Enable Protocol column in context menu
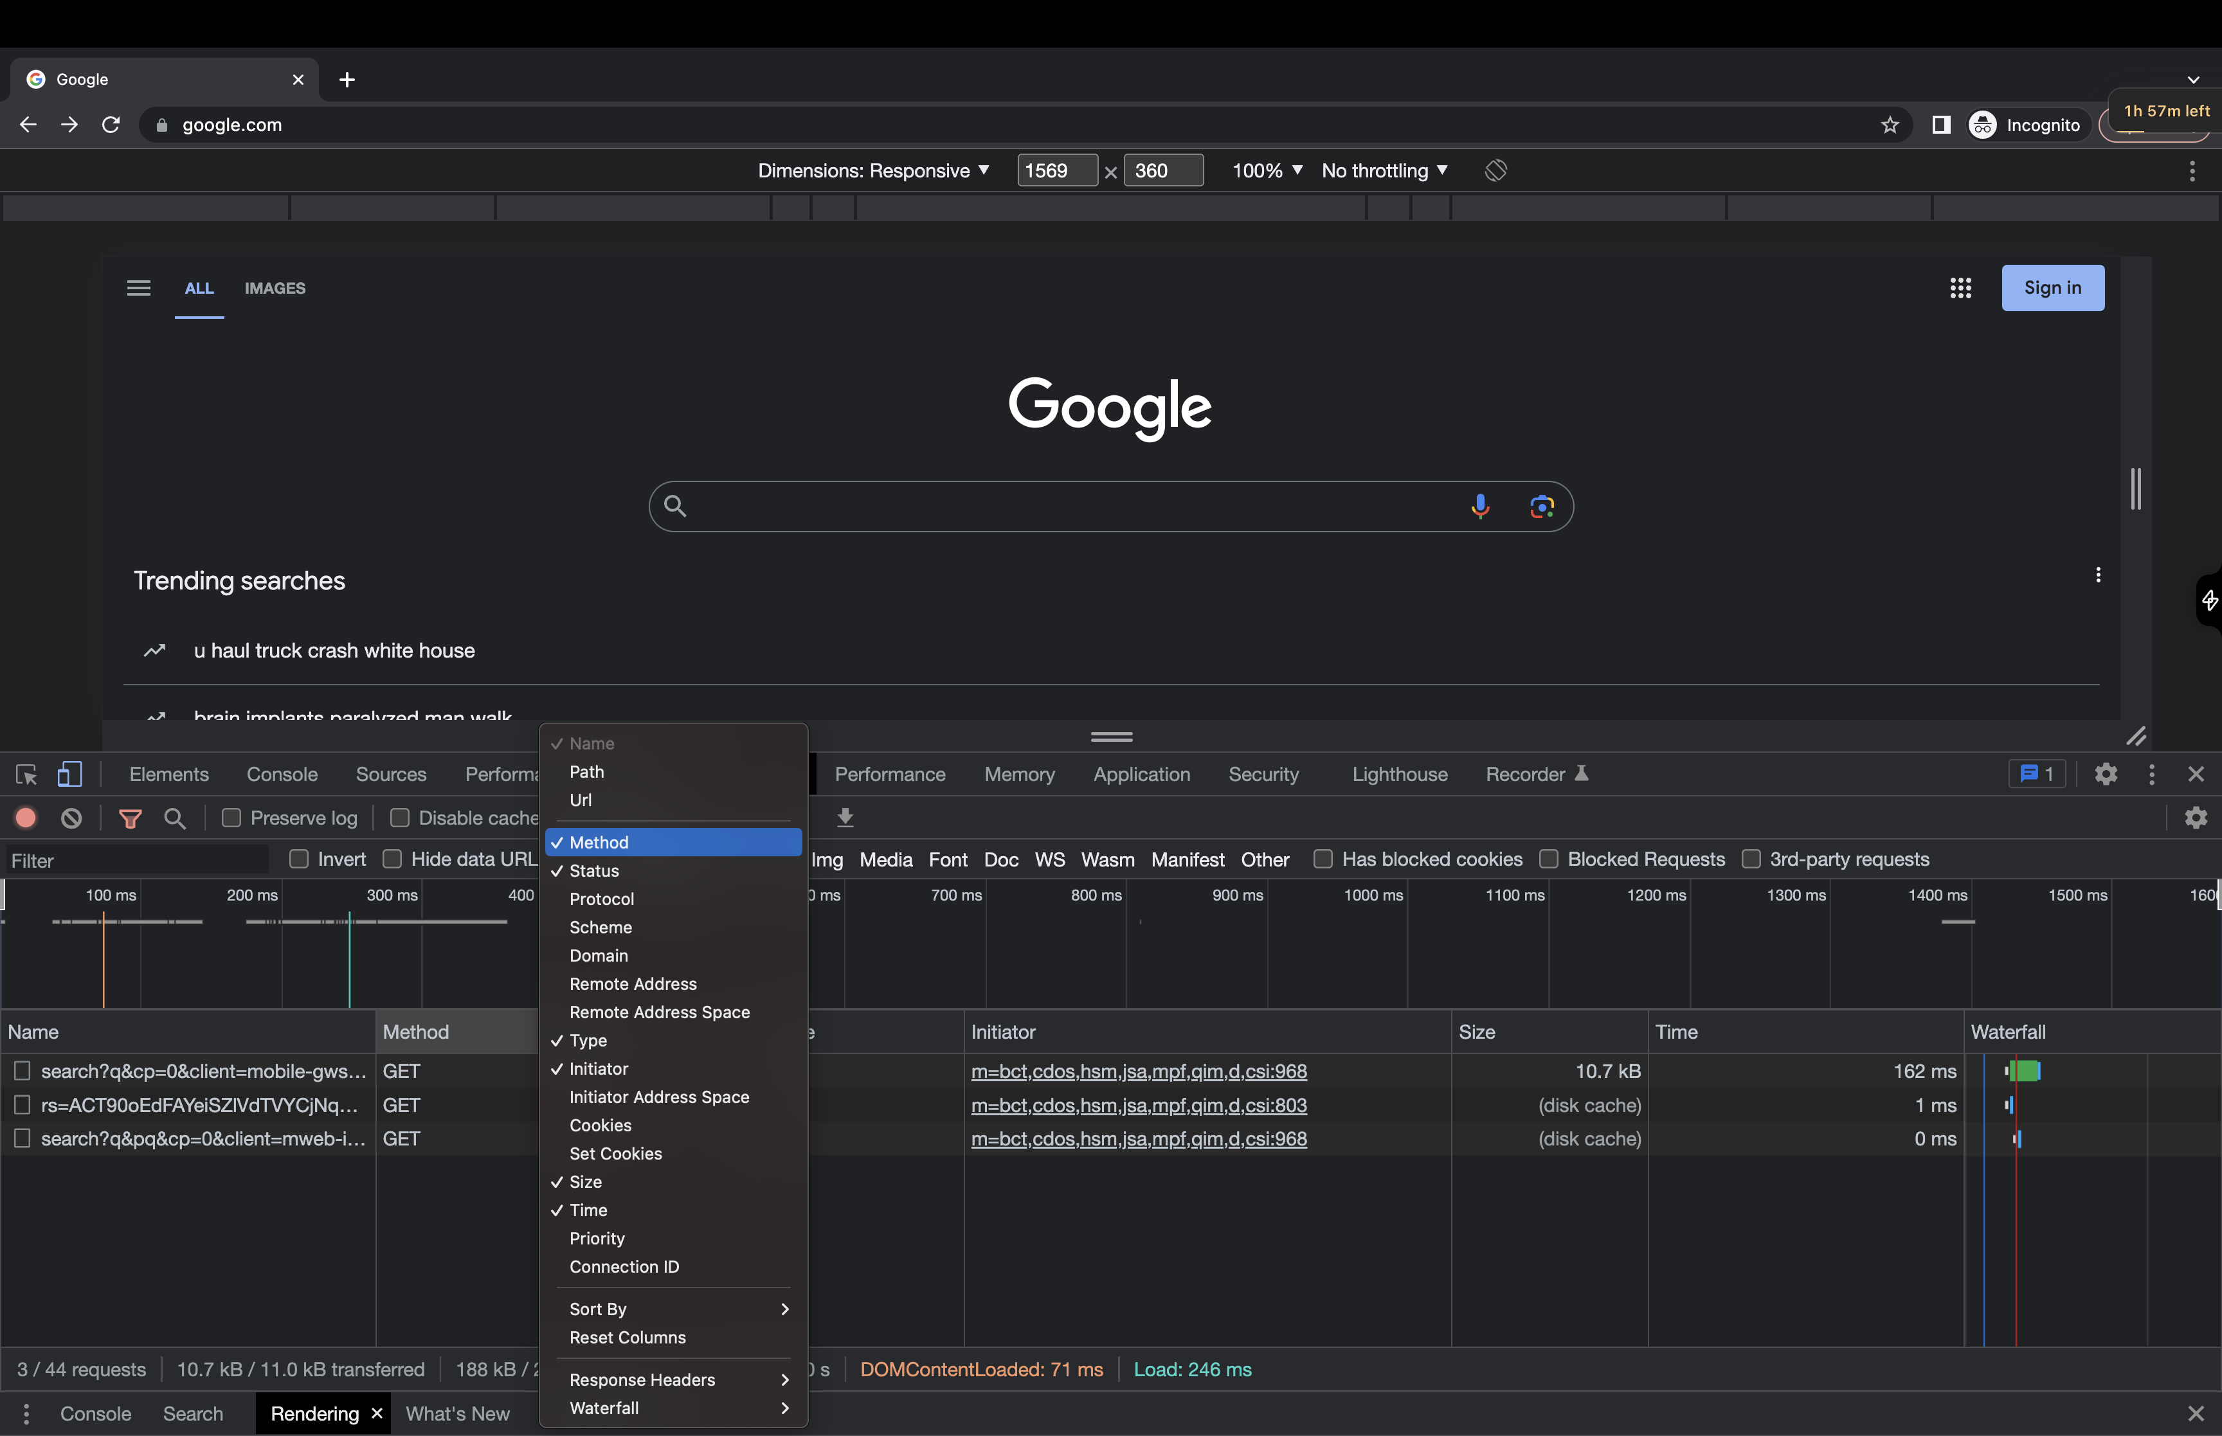Image resolution: width=2222 pixels, height=1436 pixels. (x=673, y=899)
